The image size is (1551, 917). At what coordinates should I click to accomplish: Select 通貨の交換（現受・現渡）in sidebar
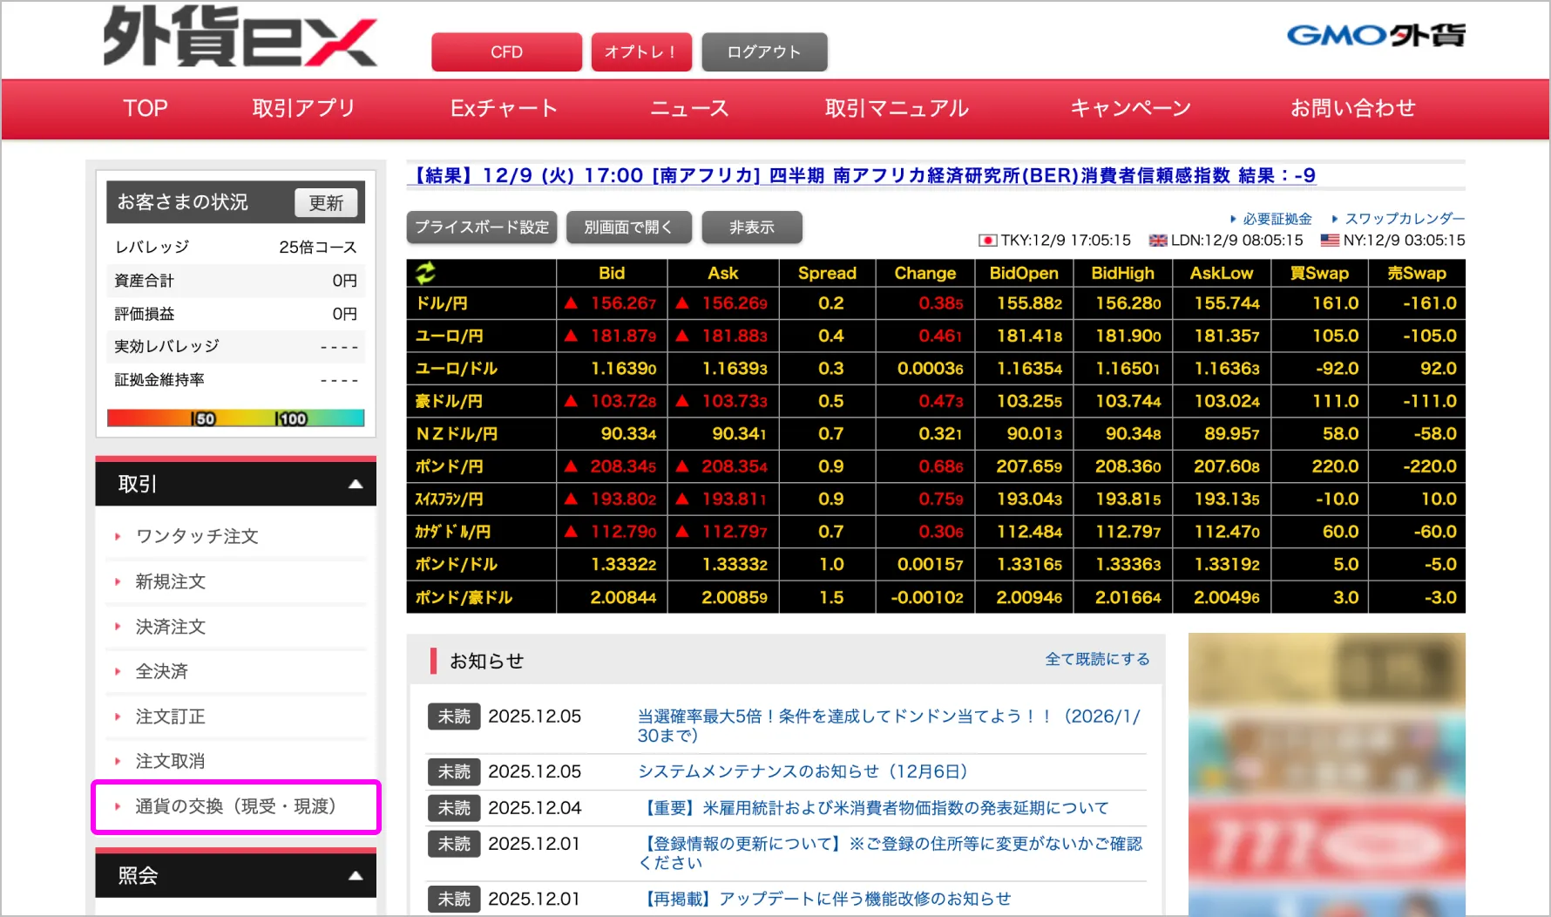[x=235, y=806]
